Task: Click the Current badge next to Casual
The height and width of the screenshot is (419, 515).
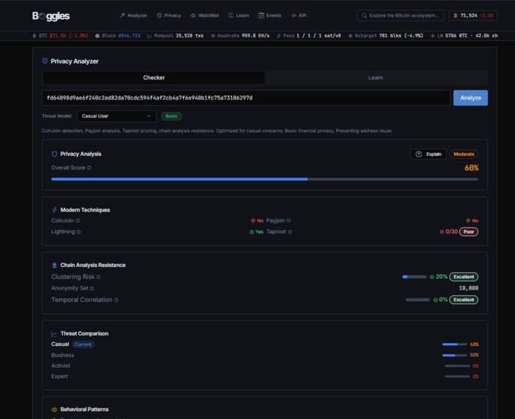Action: tap(83, 344)
